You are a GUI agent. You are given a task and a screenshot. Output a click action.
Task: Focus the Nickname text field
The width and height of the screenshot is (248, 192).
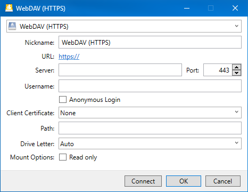[x=150, y=42]
